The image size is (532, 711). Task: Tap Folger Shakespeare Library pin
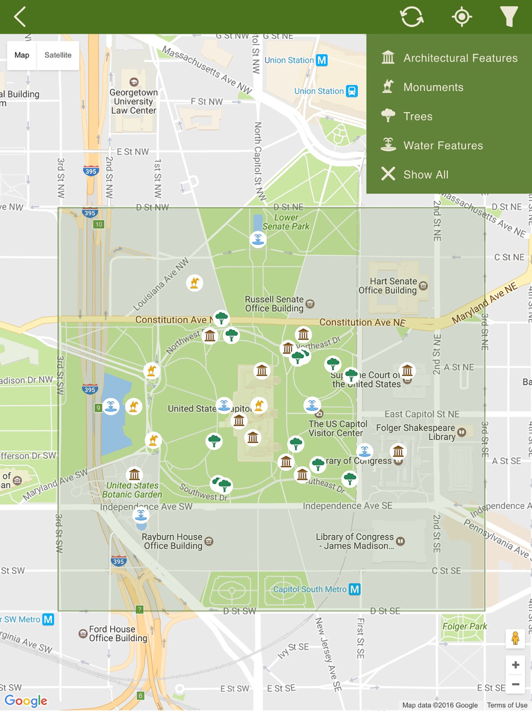(462, 432)
